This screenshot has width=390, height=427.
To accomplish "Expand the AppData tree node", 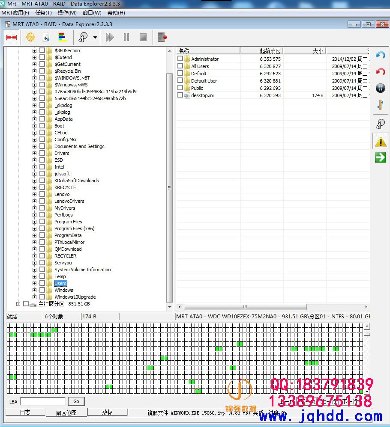I will pyautogui.click(x=34, y=119).
